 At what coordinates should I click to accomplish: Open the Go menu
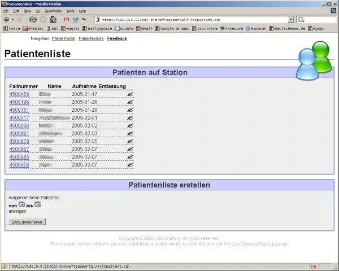point(38,11)
